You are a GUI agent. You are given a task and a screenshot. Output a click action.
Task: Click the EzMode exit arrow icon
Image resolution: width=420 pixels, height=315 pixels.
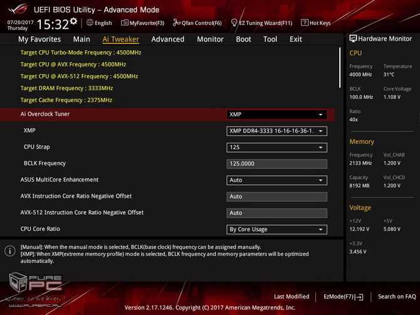tap(360, 297)
